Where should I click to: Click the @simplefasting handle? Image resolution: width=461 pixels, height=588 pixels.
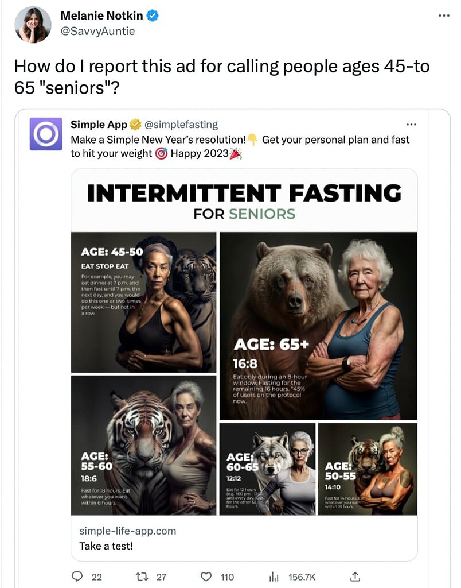[181, 125]
